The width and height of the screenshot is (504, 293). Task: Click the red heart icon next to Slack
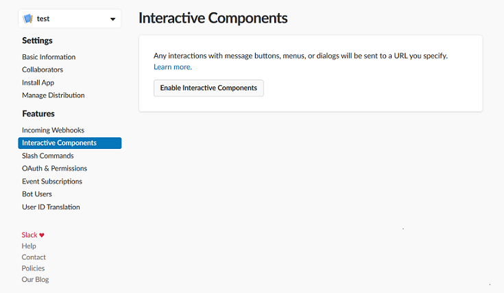pos(42,235)
